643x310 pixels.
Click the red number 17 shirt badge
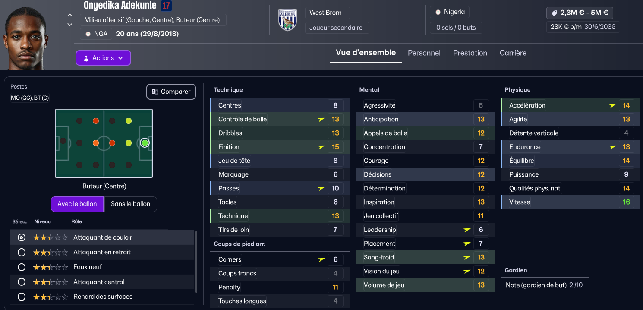point(166,6)
